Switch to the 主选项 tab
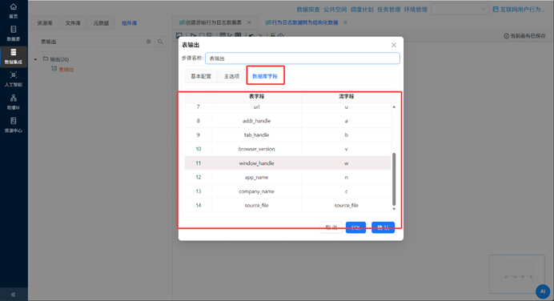The image size is (554, 301). [x=232, y=76]
